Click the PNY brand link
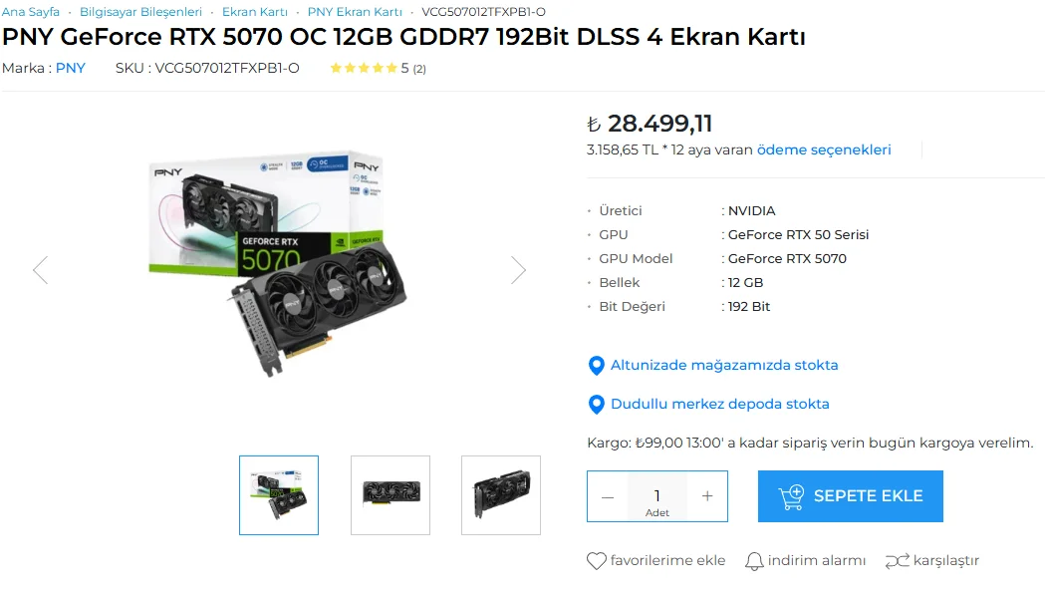Screen dimensions: 1045x599 (70, 68)
